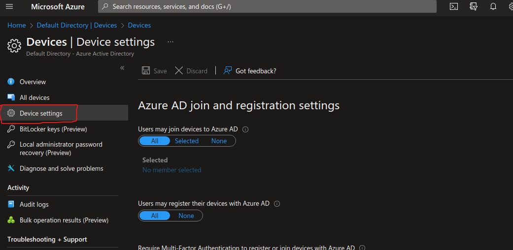Screen dimensions: 513x250
Task: Click the Azure AD join and registration settings heading
Action: [239, 105]
